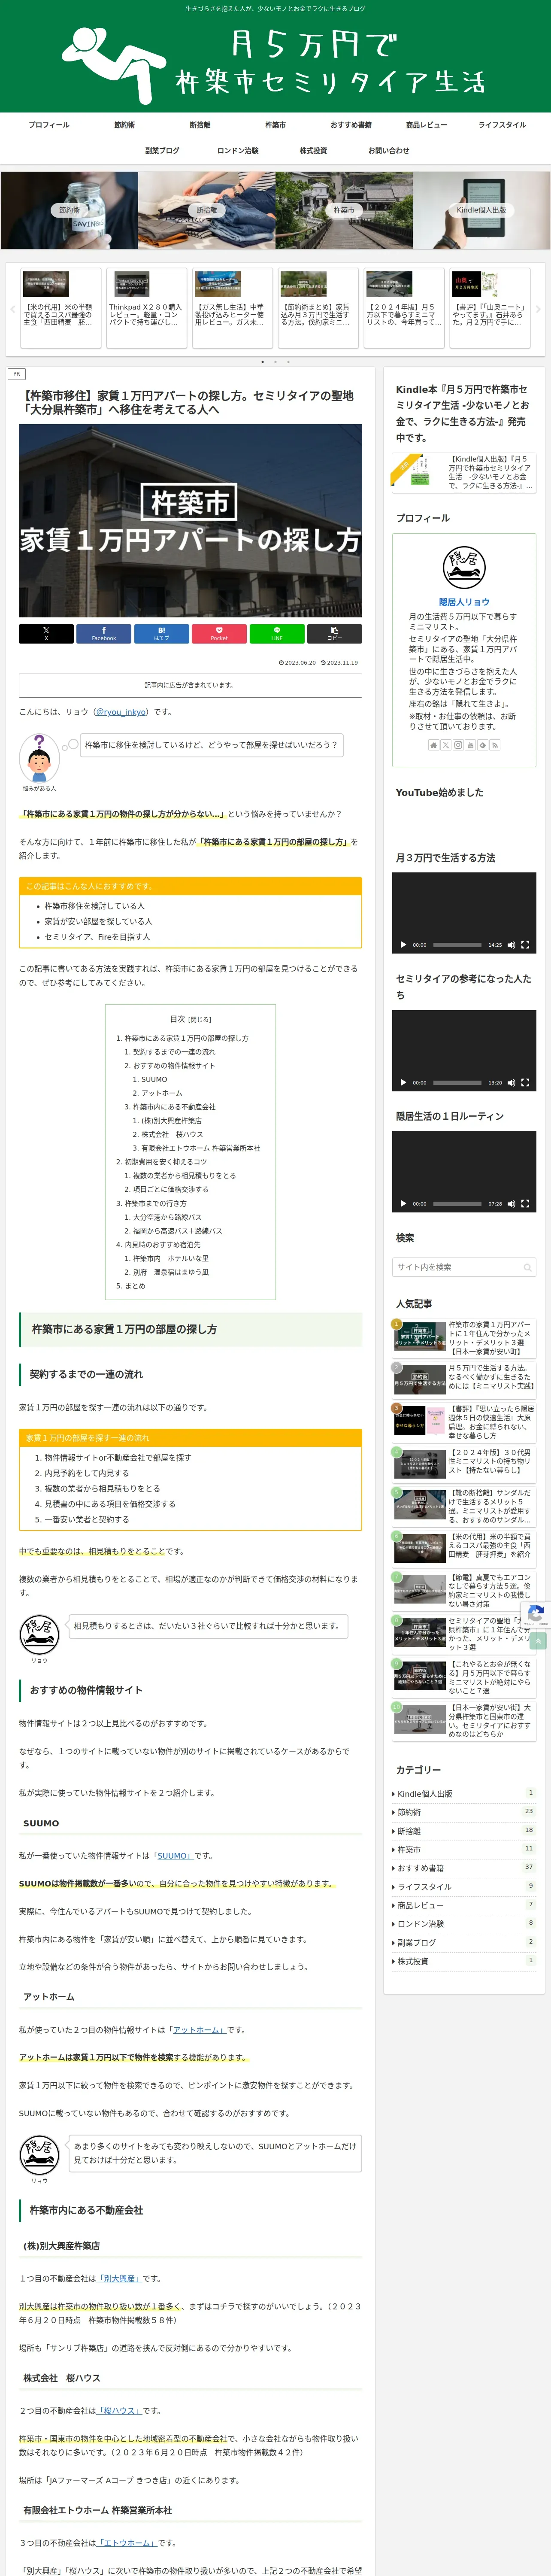This screenshot has width=551, height=2576.
Task: Play the 07:28 routine video
Action: click(403, 1203)
